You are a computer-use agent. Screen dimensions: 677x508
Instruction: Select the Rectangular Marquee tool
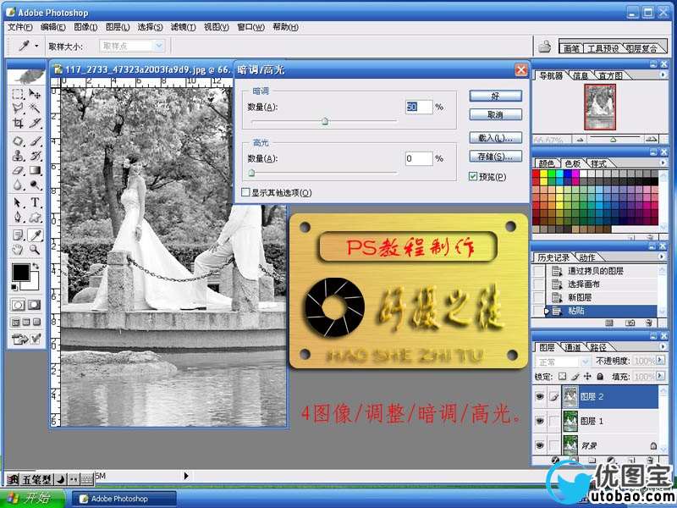coord(17,94)
